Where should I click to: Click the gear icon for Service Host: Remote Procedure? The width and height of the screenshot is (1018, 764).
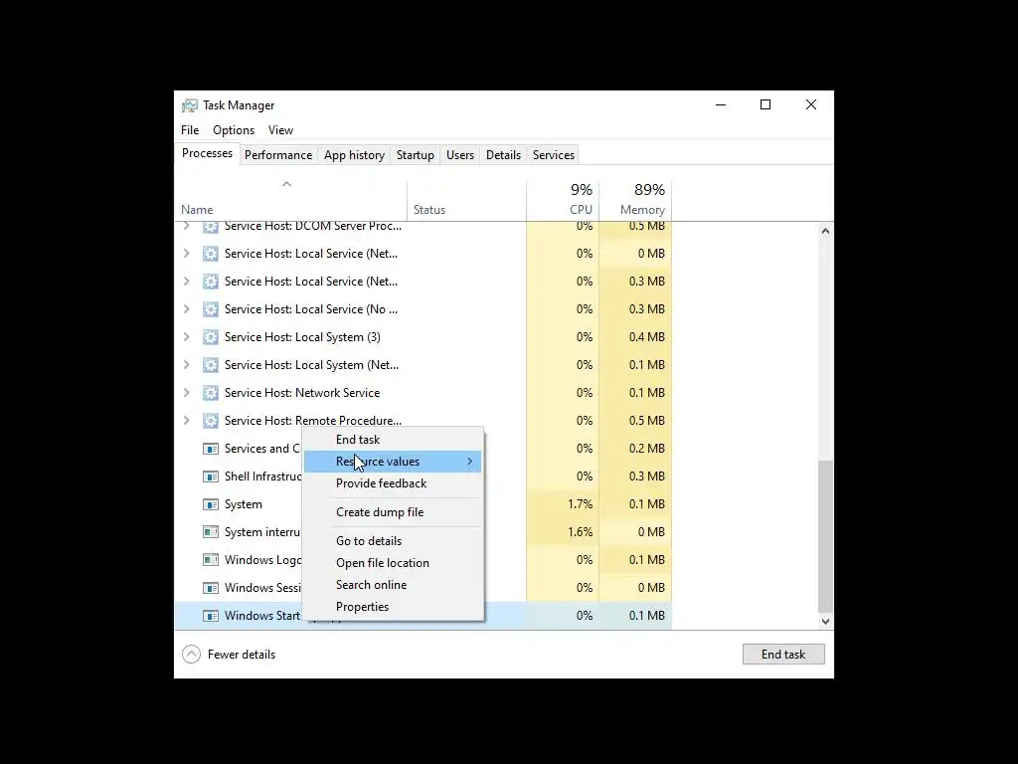(211, 421)
